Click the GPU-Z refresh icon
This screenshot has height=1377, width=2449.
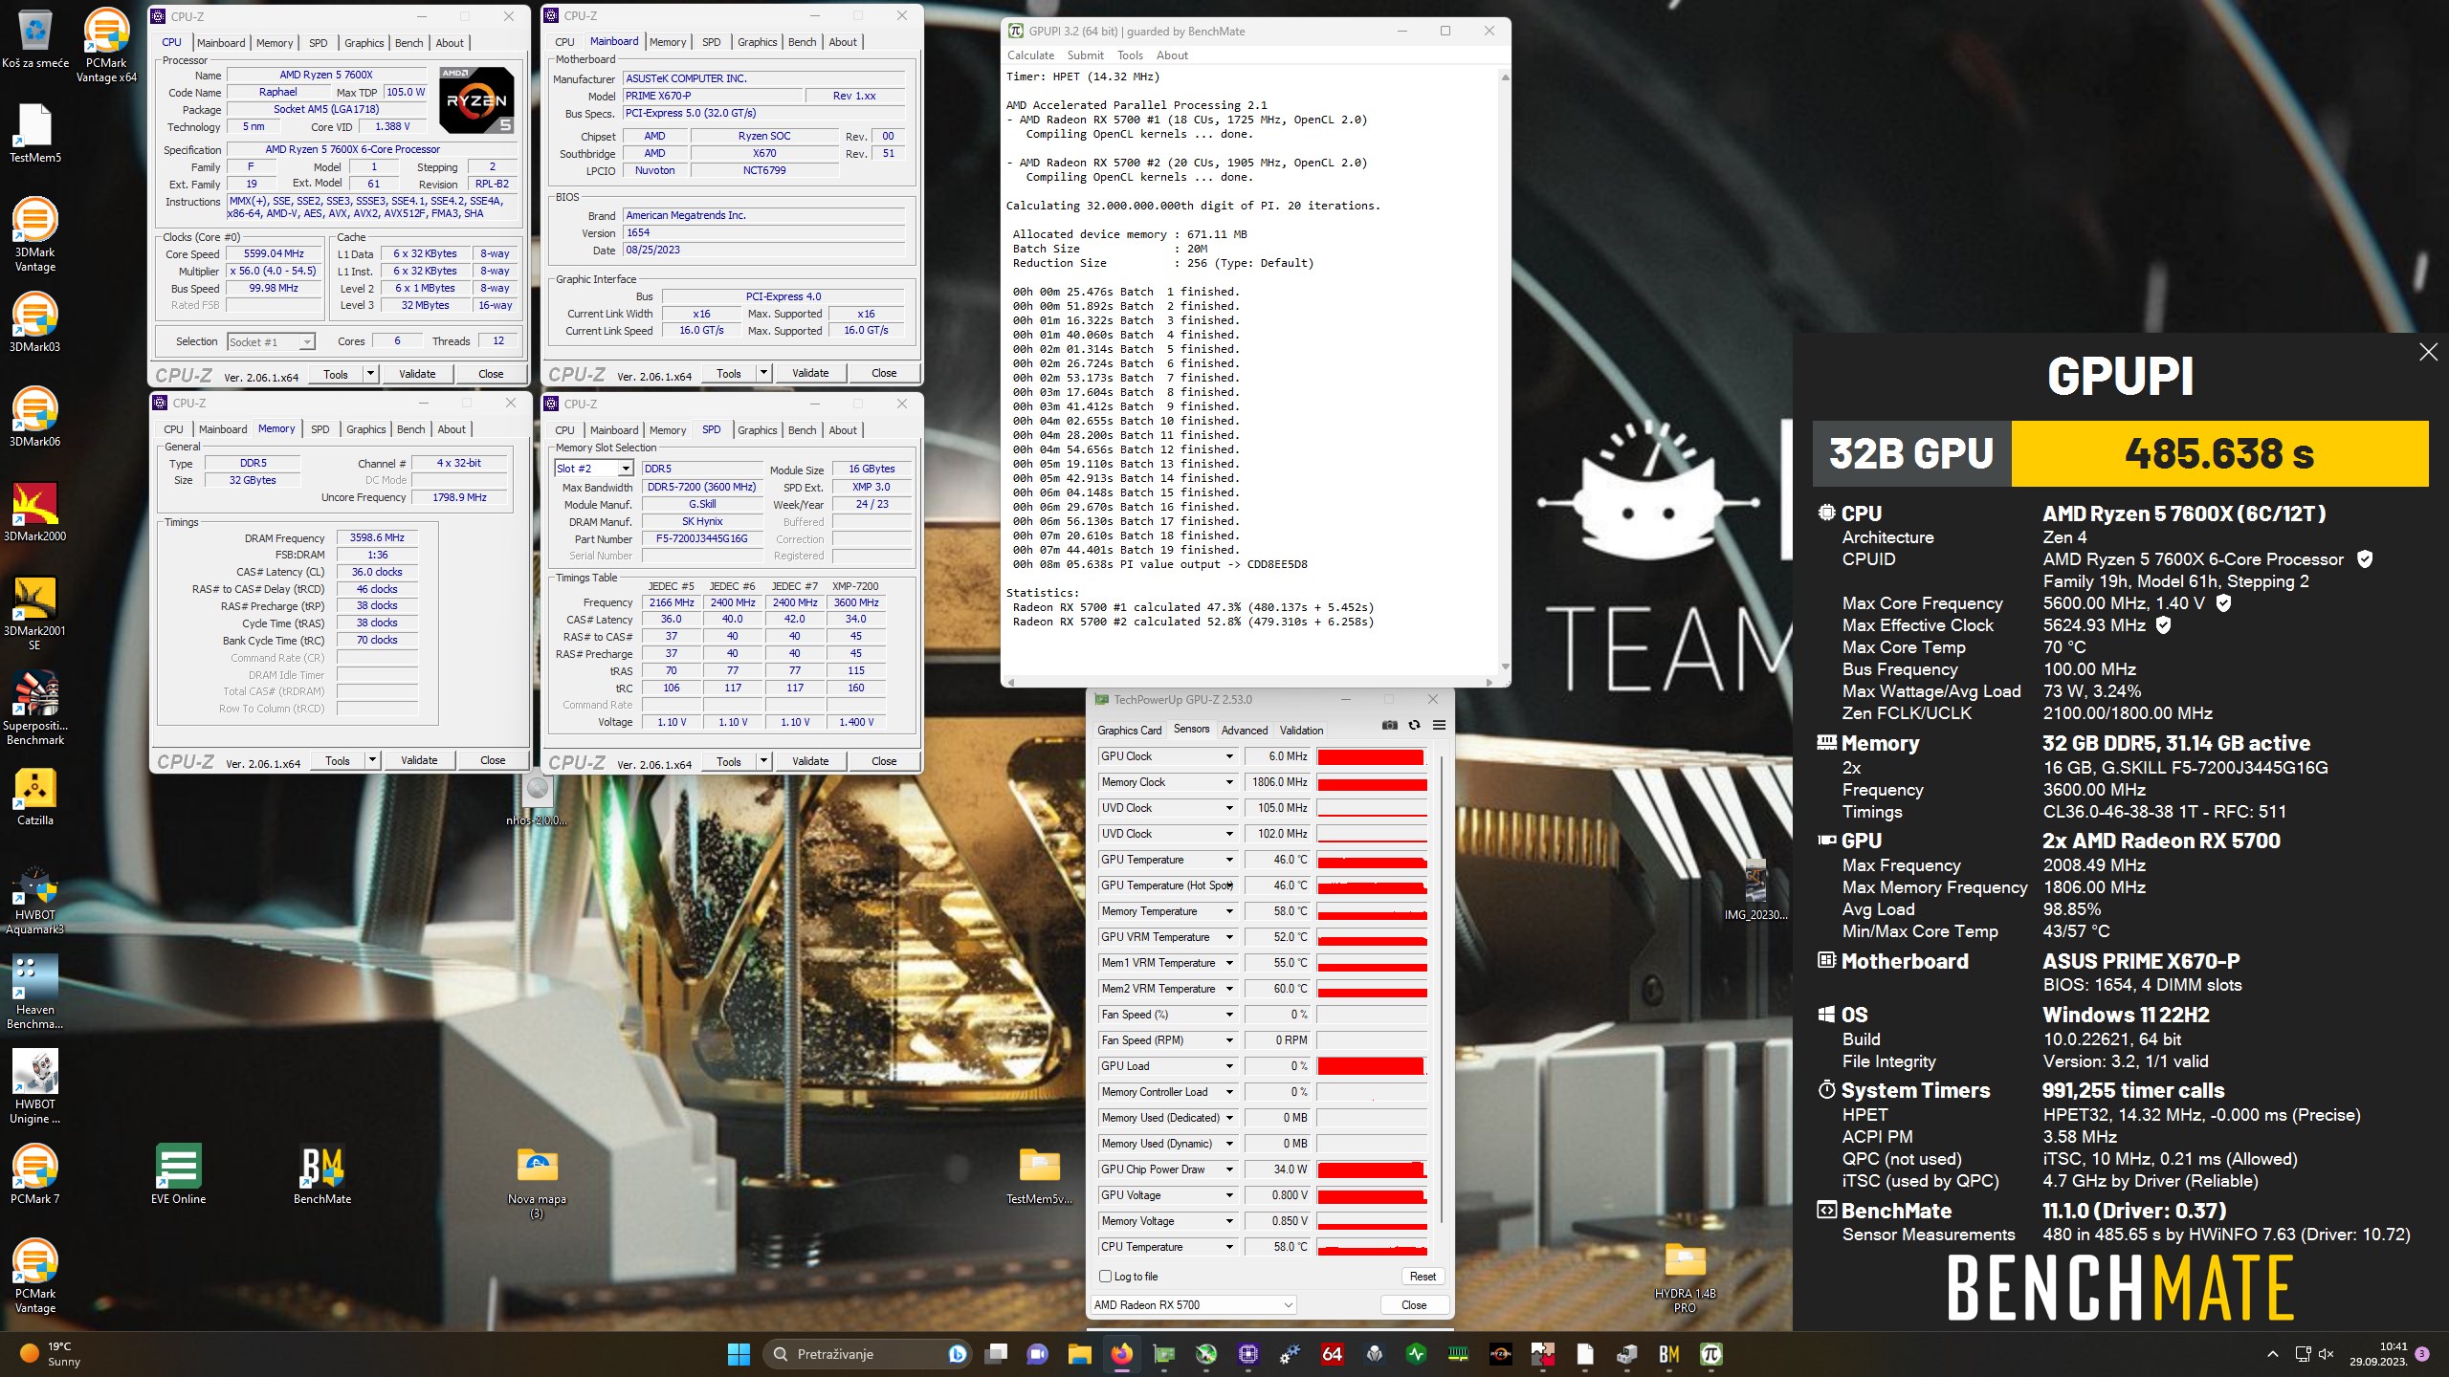coord(1414,726)
